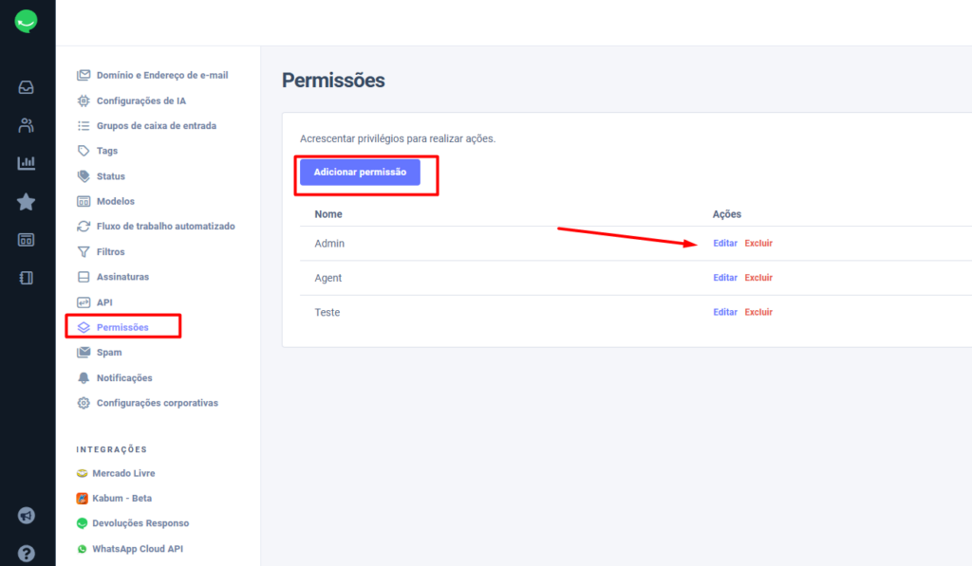Open the reports bar chart icon

pyautogui.click(x=26, y=163)
